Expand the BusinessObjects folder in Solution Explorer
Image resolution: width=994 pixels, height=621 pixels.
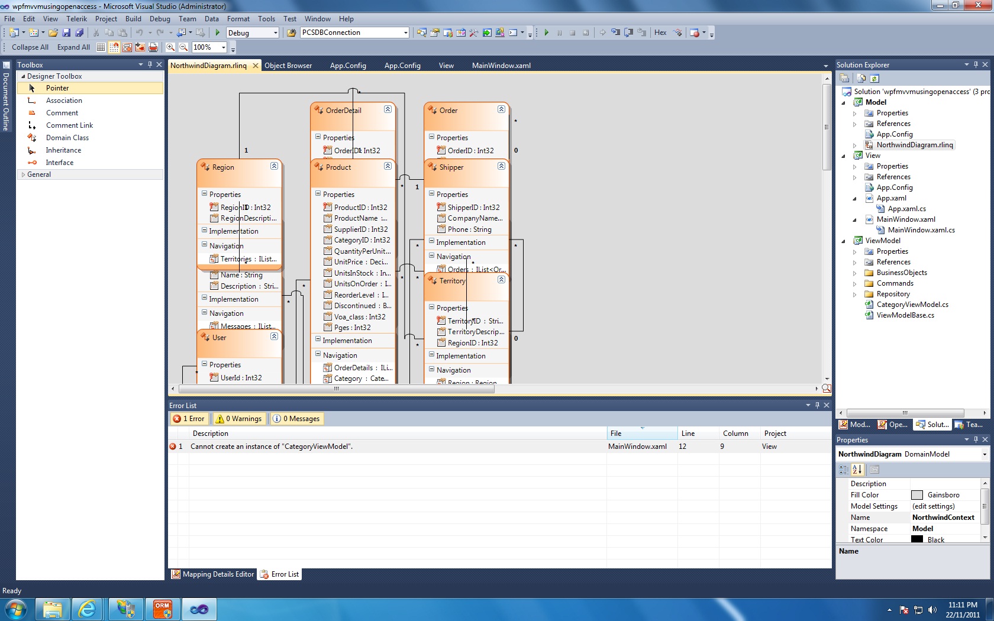coord(854,273)
